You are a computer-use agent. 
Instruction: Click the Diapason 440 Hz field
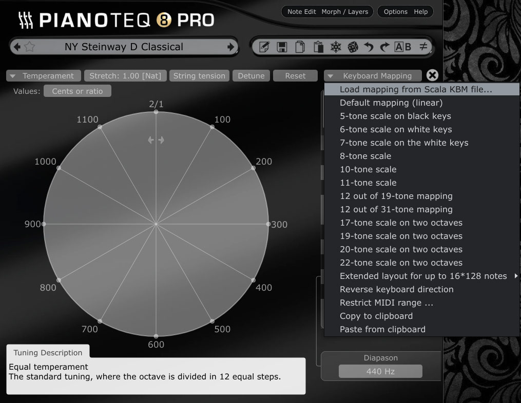tap(380, 371)
